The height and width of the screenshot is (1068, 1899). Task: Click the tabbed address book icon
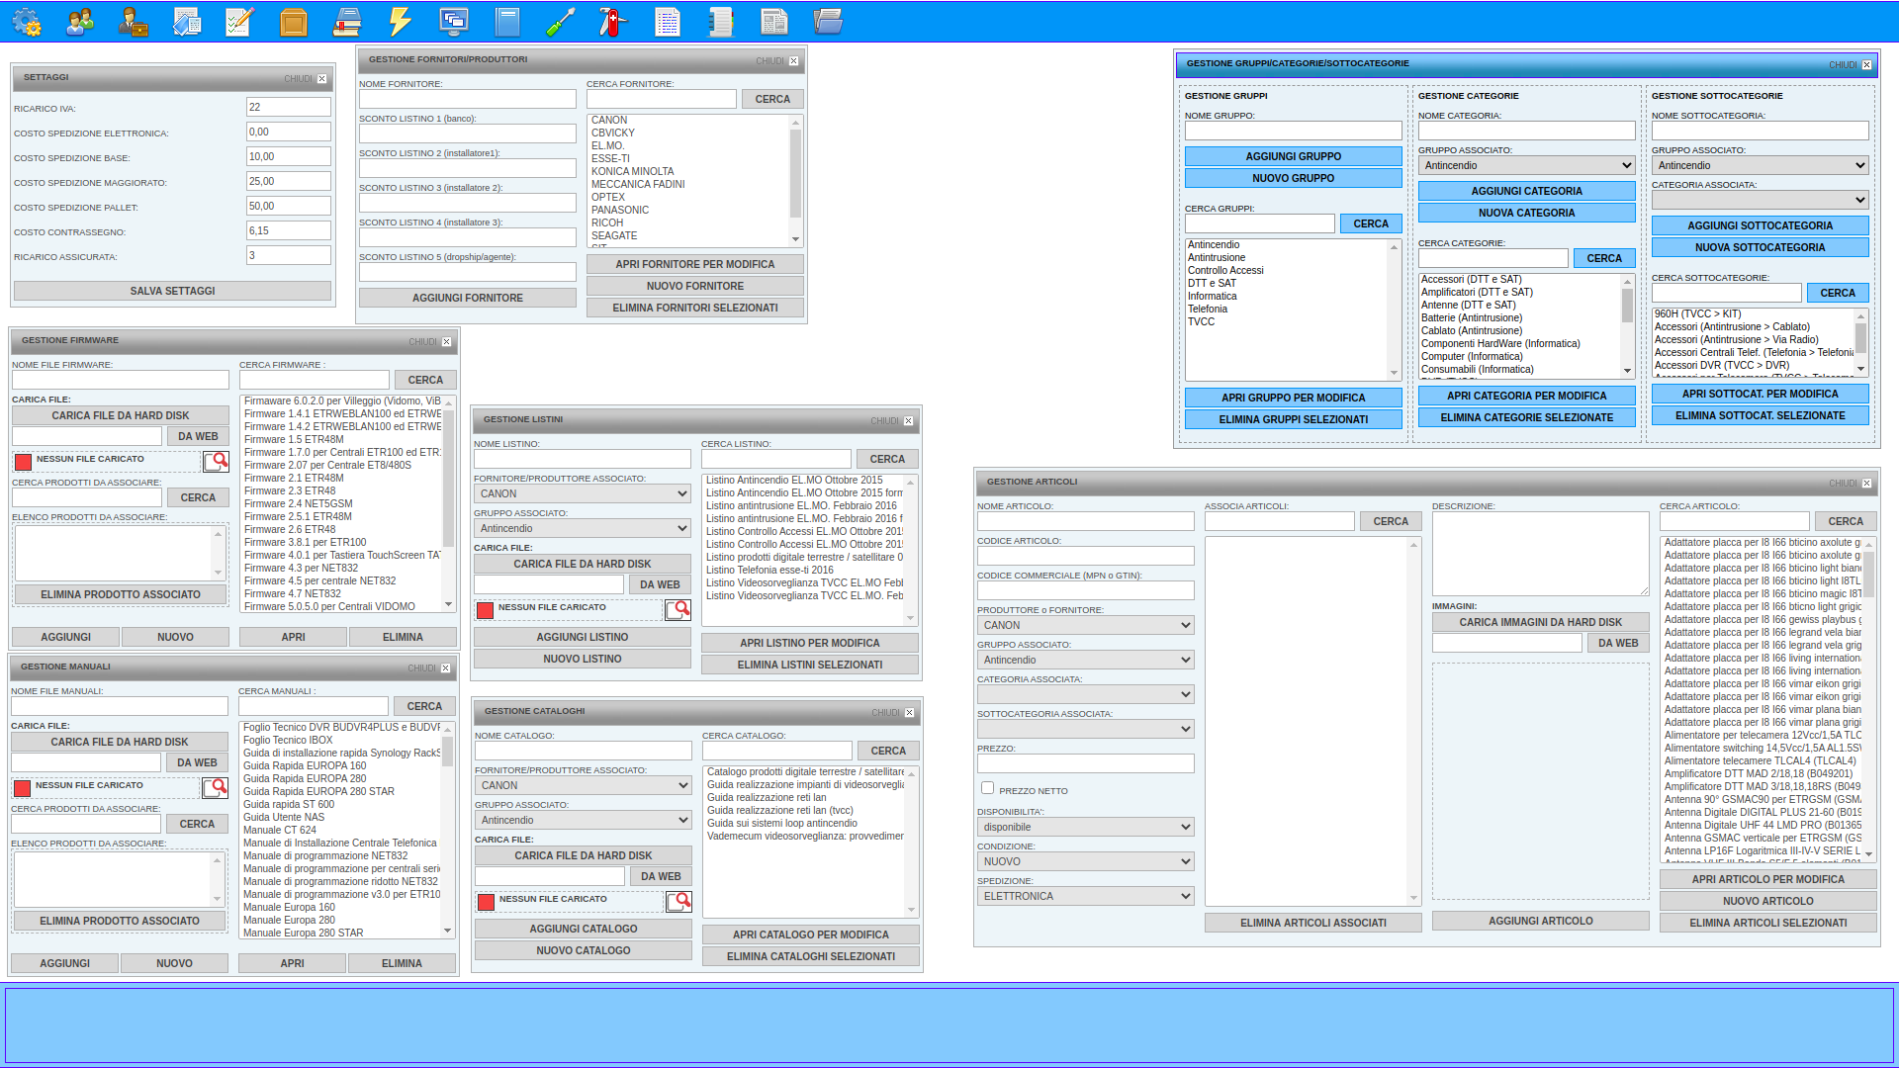[721, 22]
